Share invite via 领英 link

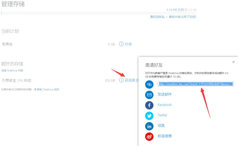click(x=161, y=126)
